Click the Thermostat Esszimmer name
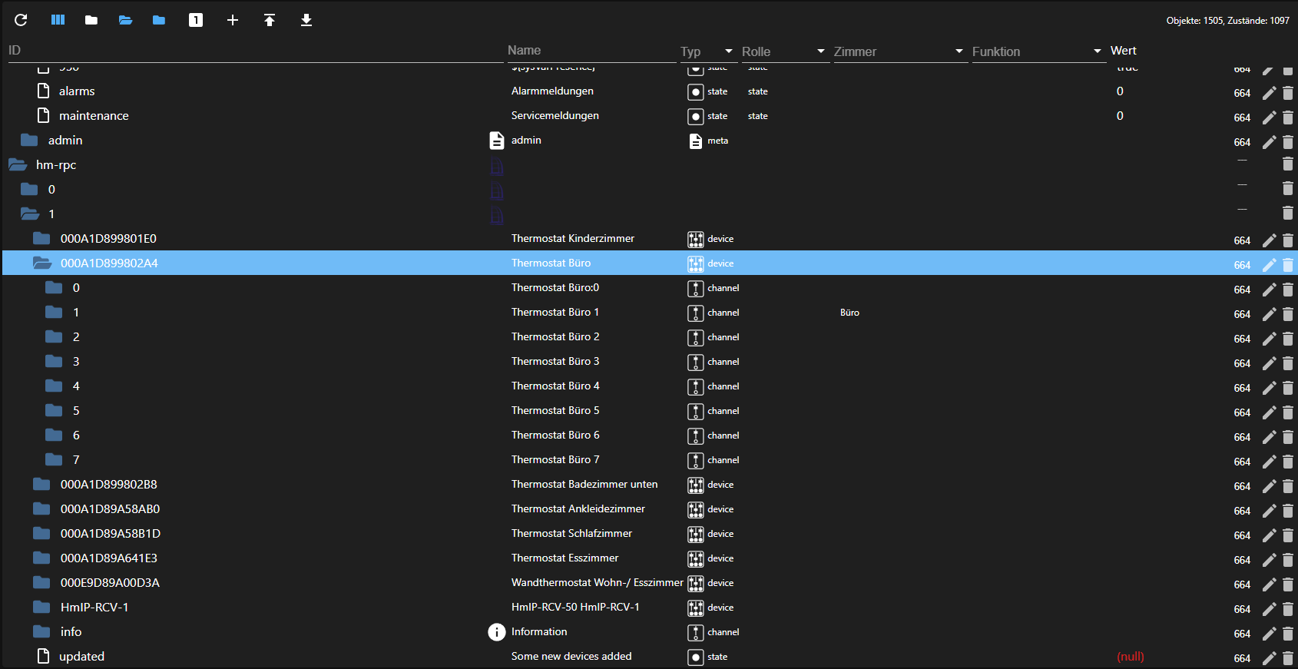 pos(565,558)
